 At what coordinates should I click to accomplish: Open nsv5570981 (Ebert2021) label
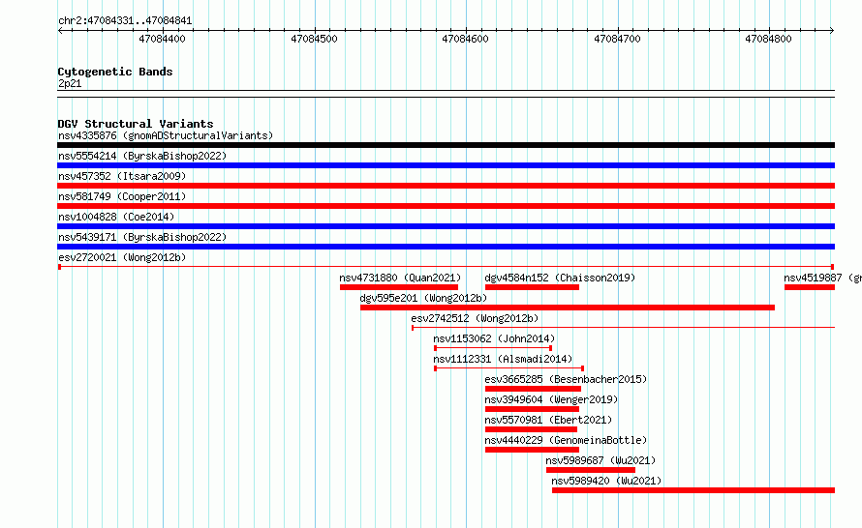point(548,420)
